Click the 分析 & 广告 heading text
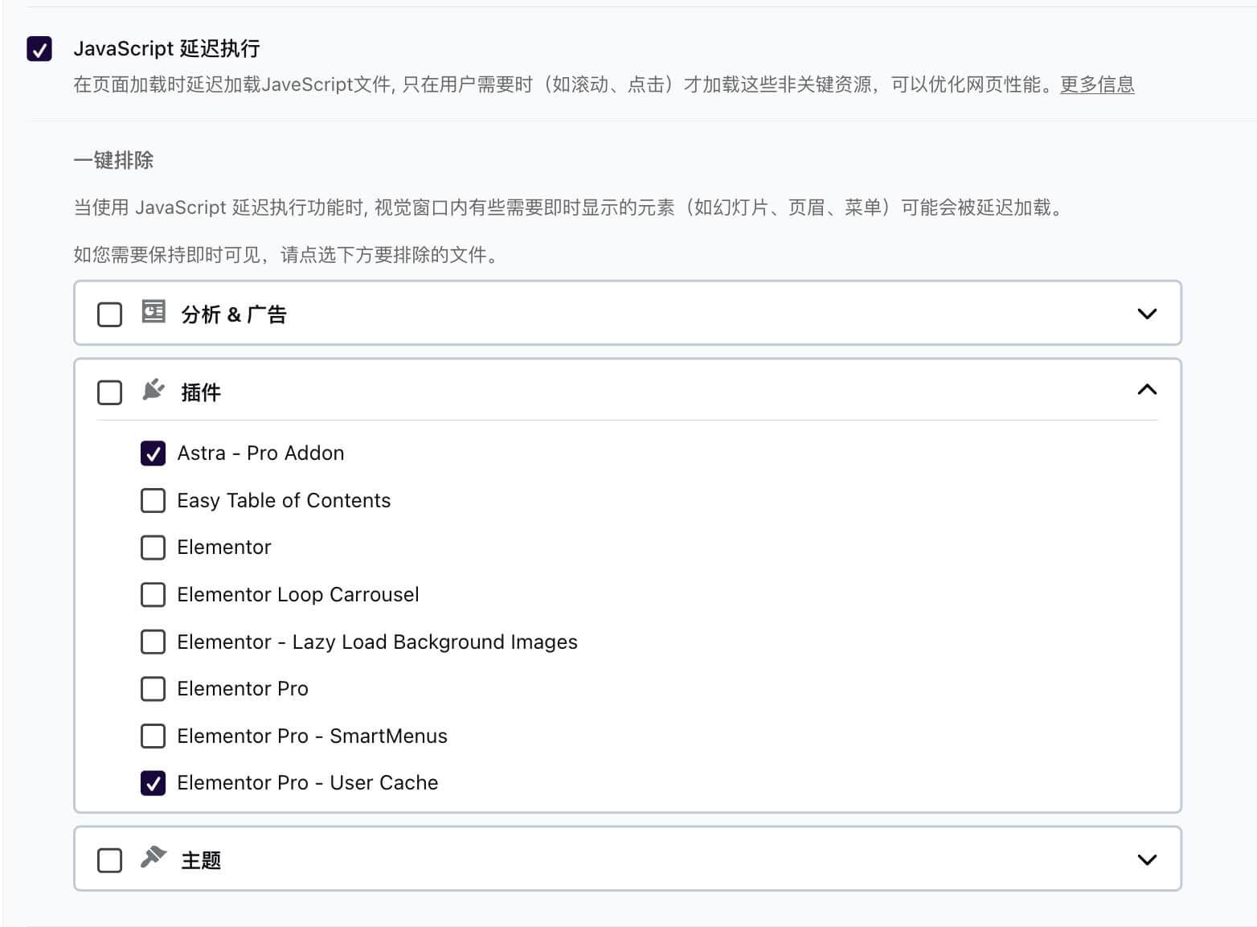This screenshot has height=927, width=1257. pyautogui.click(x=234, y=314)
